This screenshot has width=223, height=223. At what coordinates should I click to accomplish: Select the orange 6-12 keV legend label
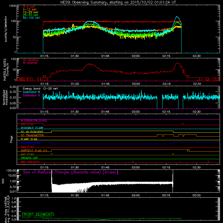coord(30,9)
